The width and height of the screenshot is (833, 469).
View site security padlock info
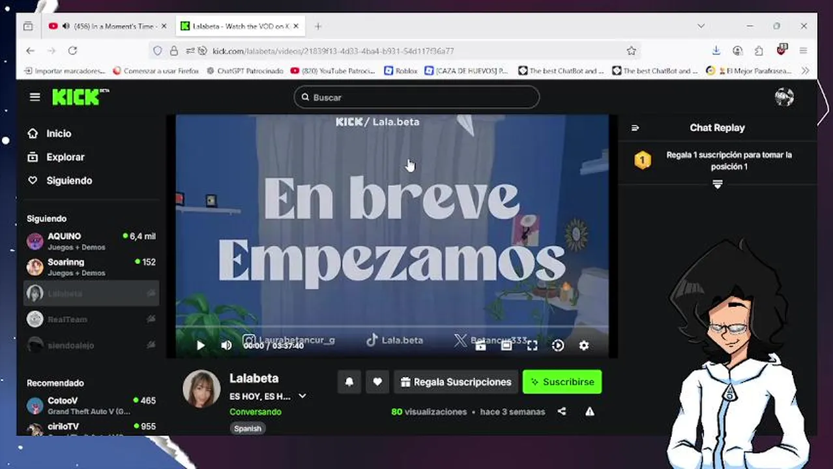[174, 51]
